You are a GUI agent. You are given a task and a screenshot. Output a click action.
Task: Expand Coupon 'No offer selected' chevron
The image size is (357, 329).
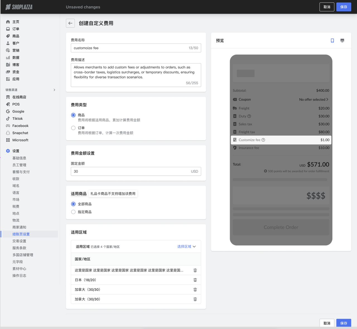pyautogui.click(x=327, y=100)
